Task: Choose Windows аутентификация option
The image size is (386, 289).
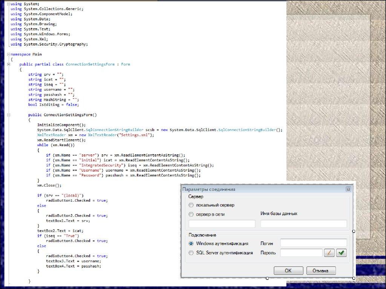Action: tap(191, 243)
